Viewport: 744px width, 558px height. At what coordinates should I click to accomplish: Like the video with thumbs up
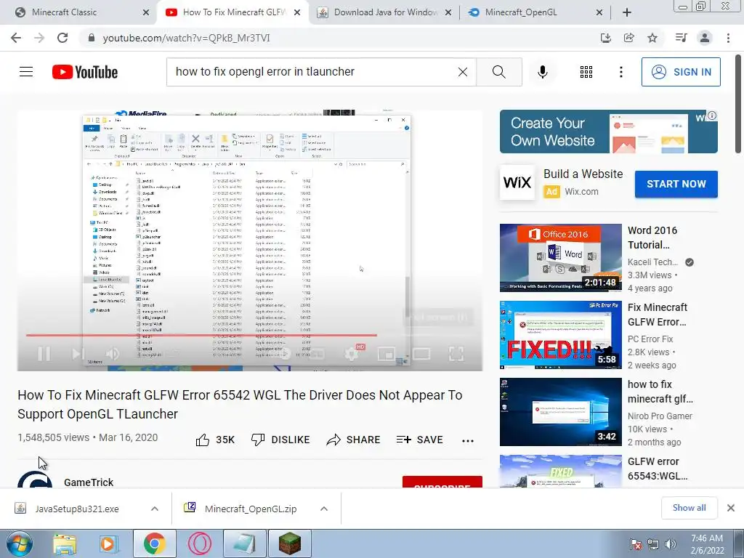point(215,440)
